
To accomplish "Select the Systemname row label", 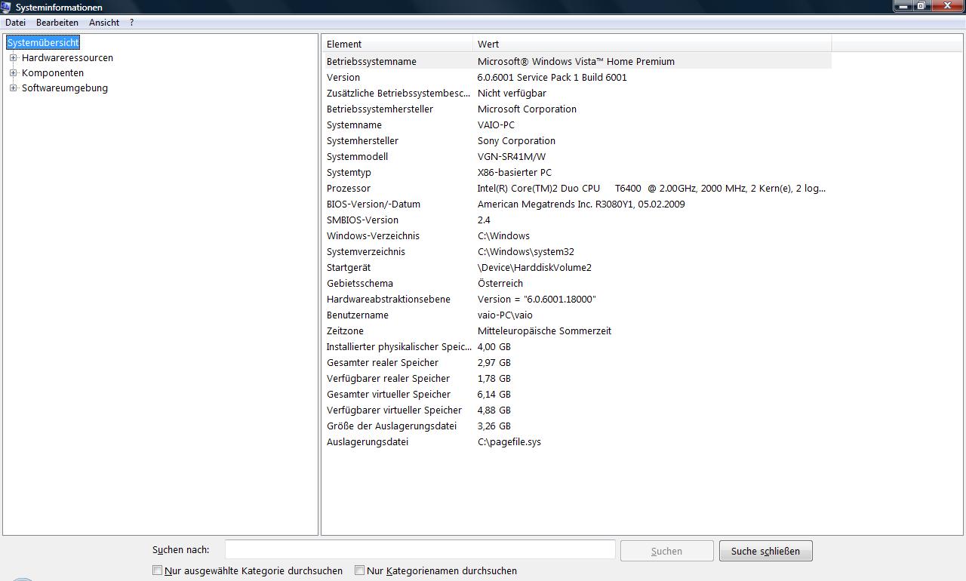I will pyautogui.click(x=354, y=125).
